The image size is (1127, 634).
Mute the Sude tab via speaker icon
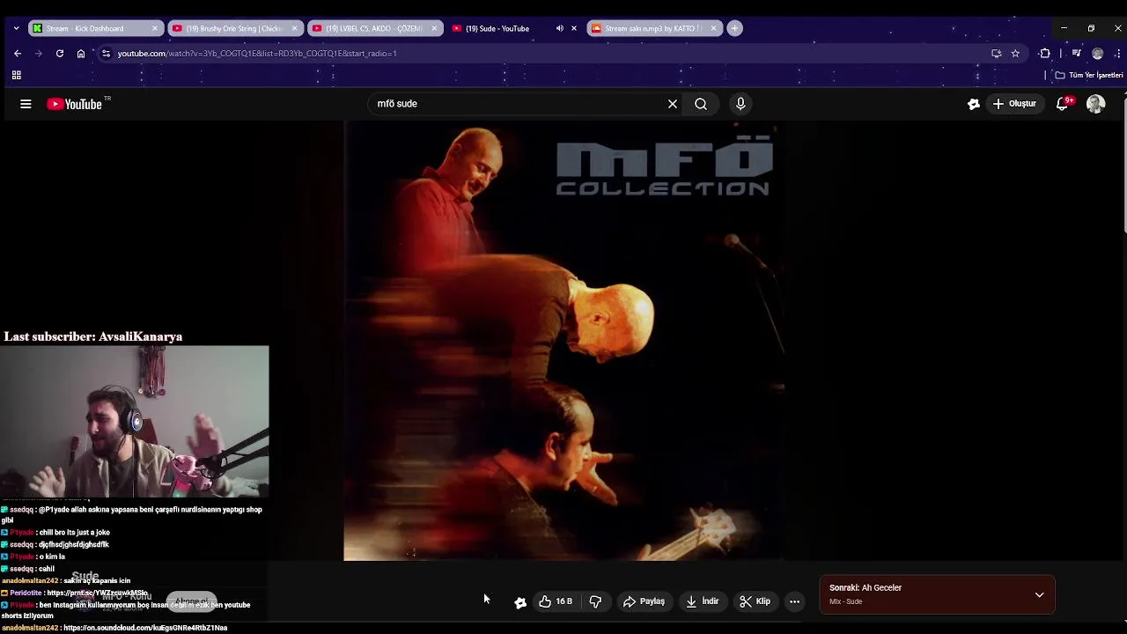560,28
